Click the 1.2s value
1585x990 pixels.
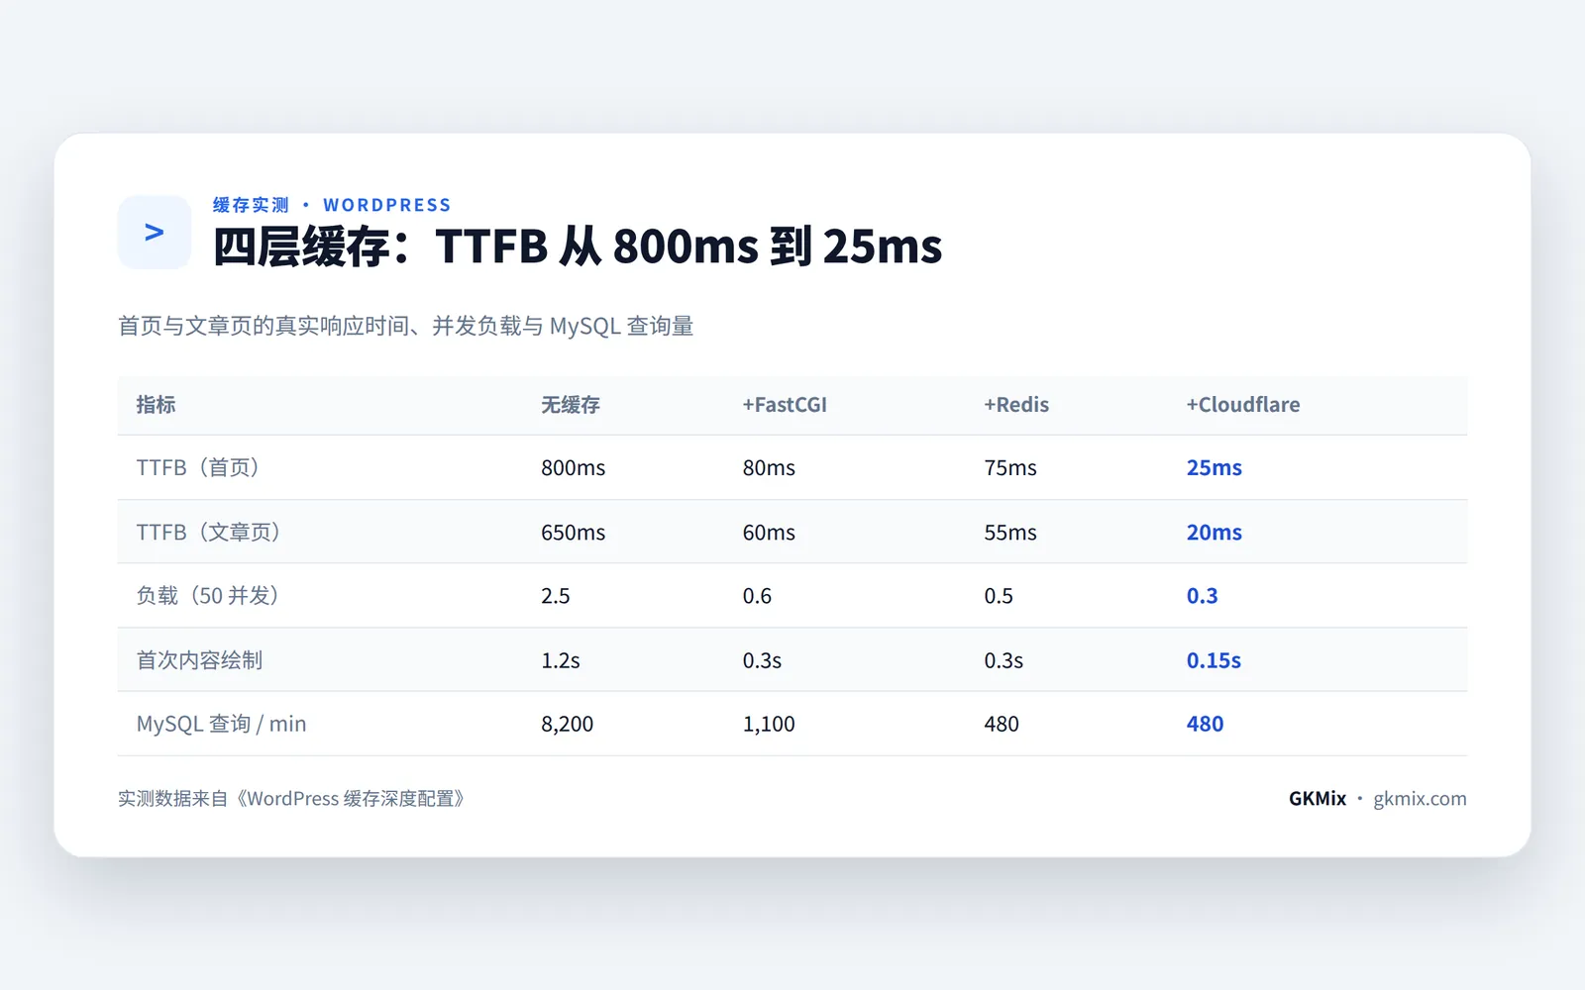pyautogui.click(x=561, y=660)
